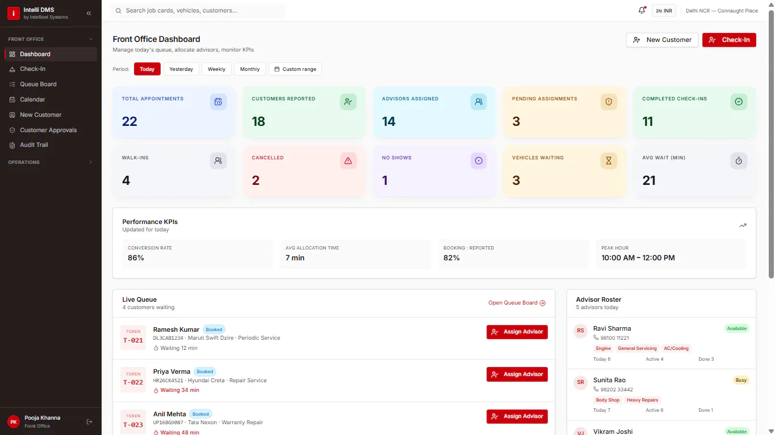Click the red Check-In button
The image size is (775, 435).
coord(729,40)
